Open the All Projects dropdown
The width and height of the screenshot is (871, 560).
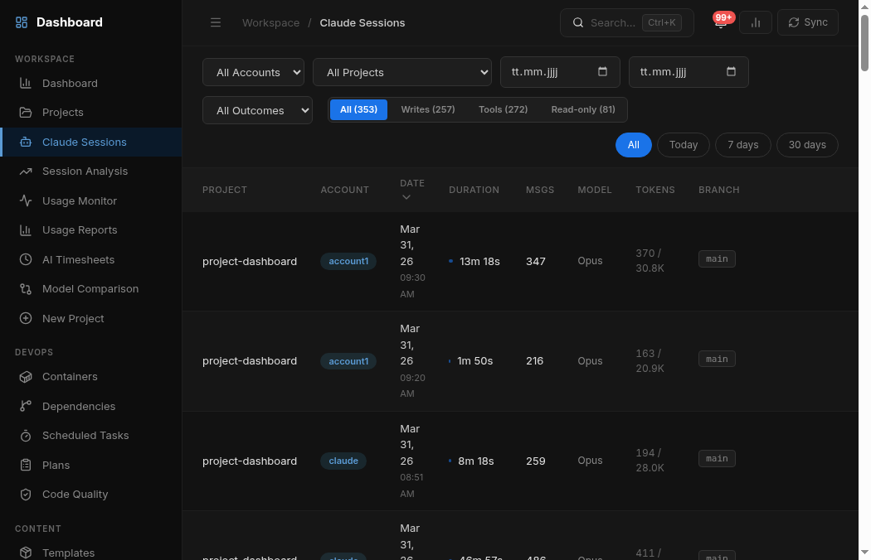402,73
